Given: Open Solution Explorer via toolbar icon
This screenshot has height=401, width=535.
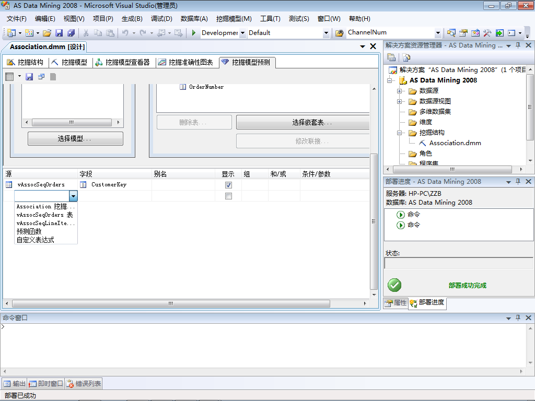Looking at the screenshot, I should [451, 33].
